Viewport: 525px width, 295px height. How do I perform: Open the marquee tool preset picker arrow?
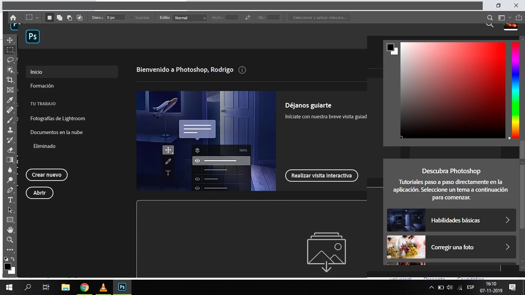tap(37, 18)
